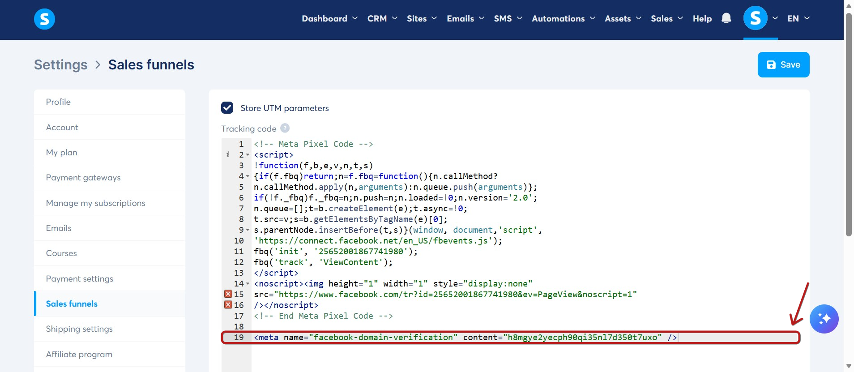Expand the Automations dropdown menu

[564, 18]
